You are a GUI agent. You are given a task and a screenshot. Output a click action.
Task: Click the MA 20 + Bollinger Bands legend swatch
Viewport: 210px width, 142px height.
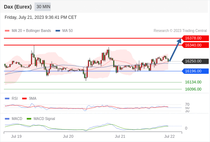pyautogui.click(x=7, y=31)
